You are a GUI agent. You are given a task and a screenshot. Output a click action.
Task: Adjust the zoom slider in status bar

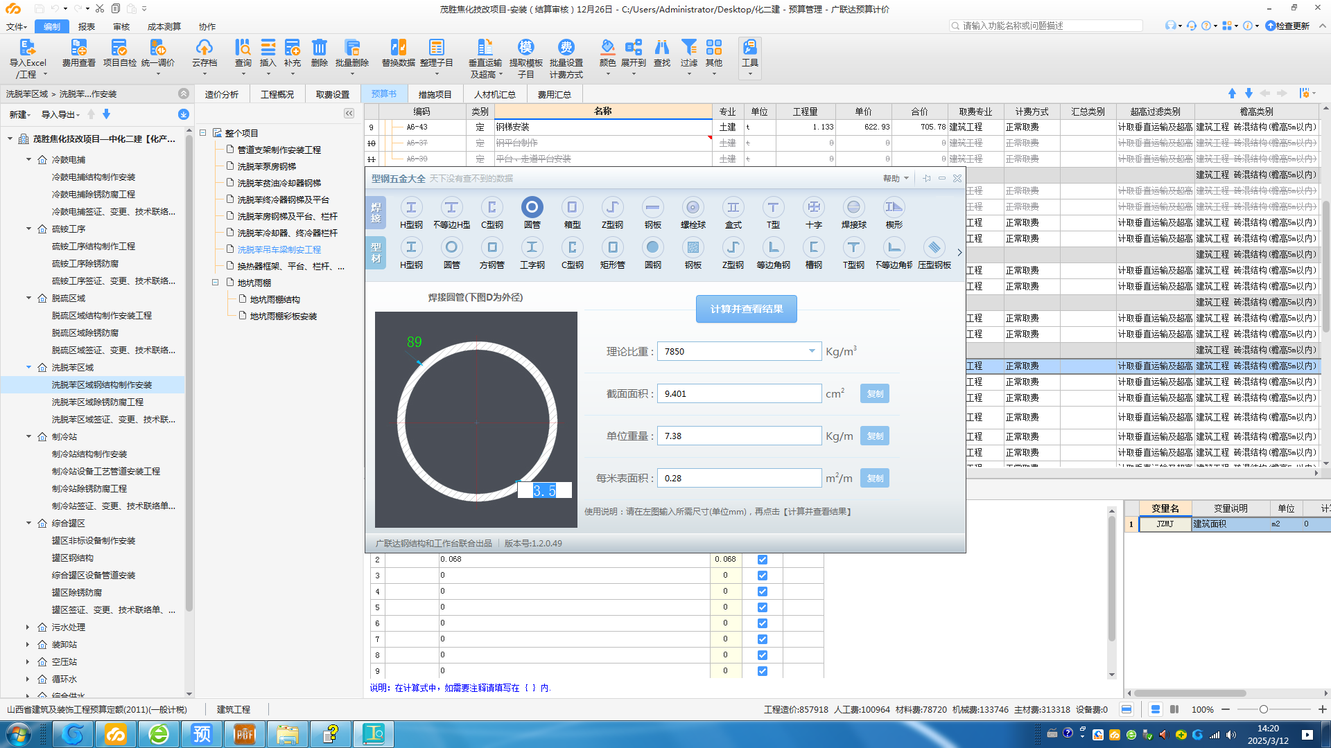coord(1263,709)
